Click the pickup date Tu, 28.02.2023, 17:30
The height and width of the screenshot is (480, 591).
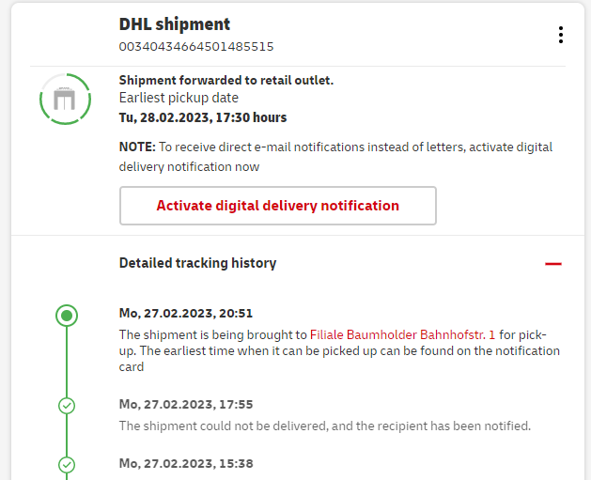pos(203,117)
